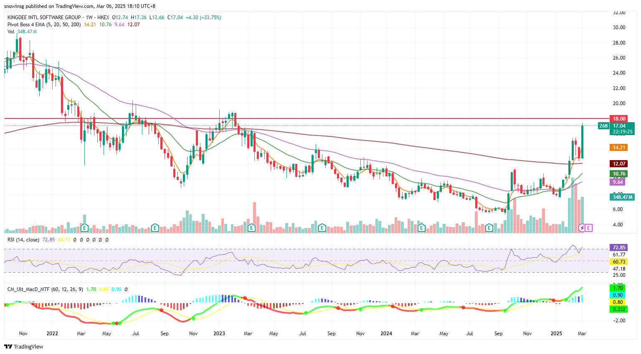Click the orange 14.21 EMA price label
Image resolution: width=641 pixels, height=354 pixels.
point(618,148)
